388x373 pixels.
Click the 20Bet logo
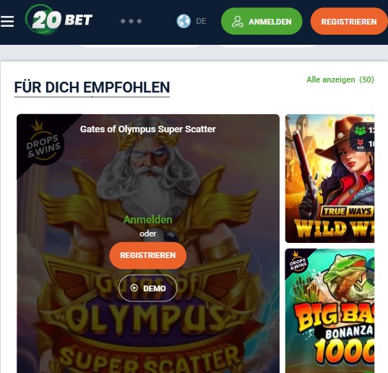59,20
